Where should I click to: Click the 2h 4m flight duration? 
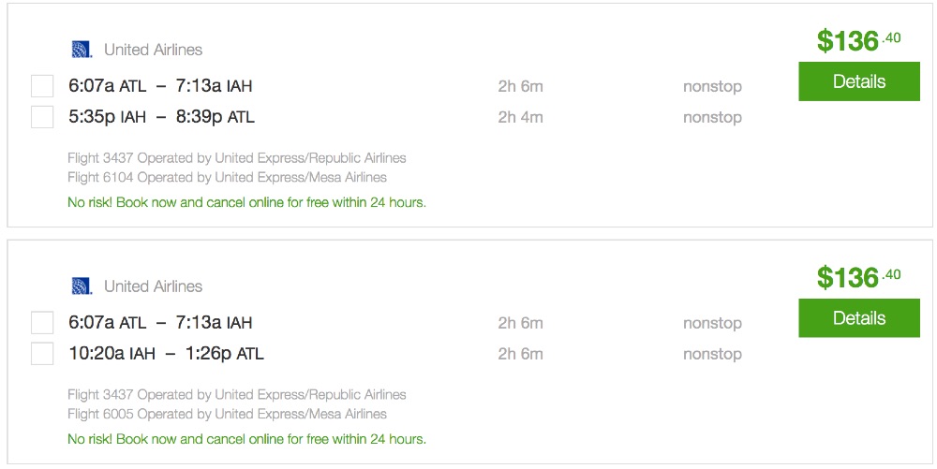tap(520, 117)
